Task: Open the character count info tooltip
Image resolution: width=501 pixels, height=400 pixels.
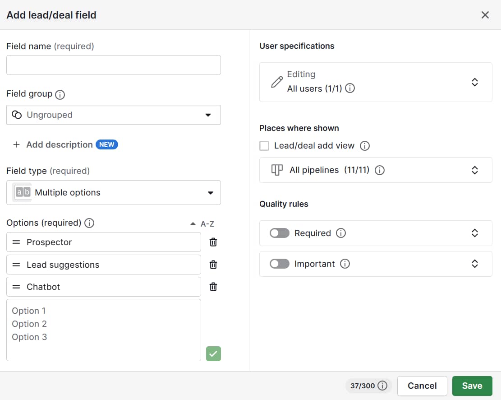Action: pyautogui.click(x=383, y=386)
